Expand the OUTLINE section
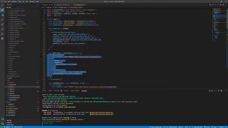The height and width of the screenshot is (128, 228). 9,121
